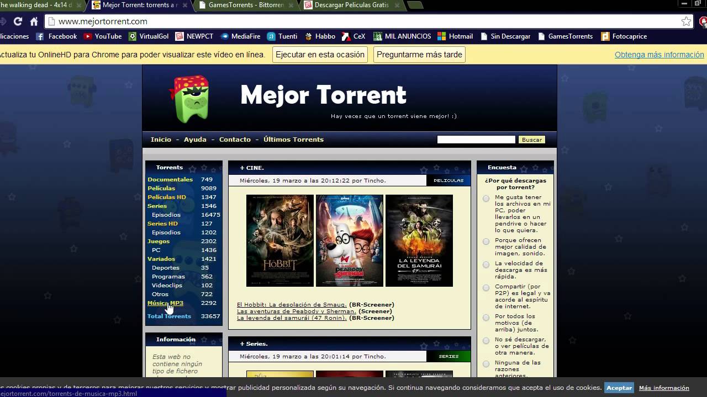Open Sin Descargar bookmark
Screen dimensions: 707x397
click(505, 36)
